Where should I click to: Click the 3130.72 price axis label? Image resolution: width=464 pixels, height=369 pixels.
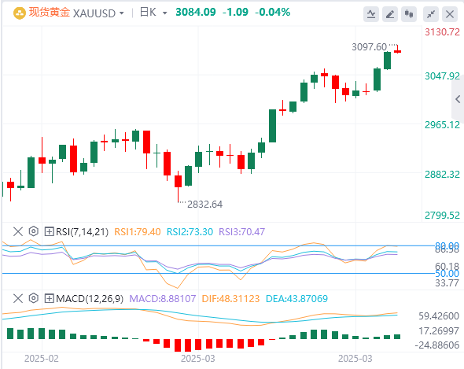pyautogui.click(x=443, y=32)
